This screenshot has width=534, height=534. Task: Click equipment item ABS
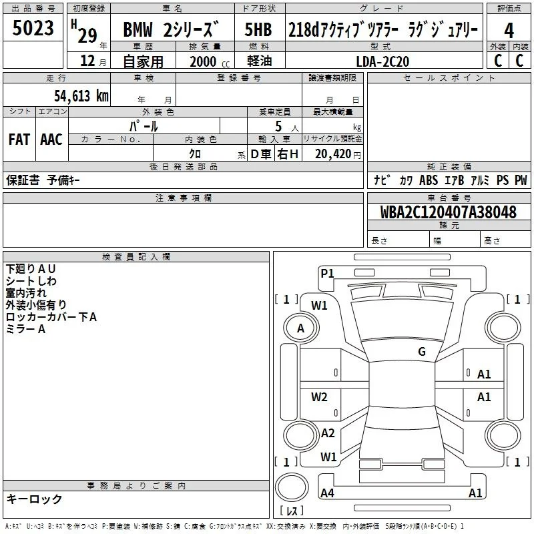429,180
